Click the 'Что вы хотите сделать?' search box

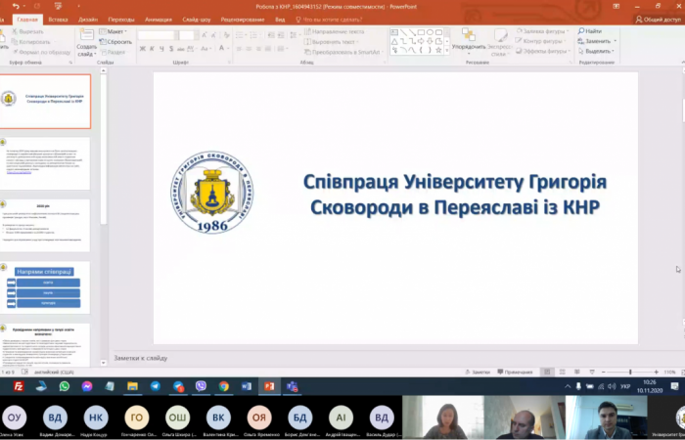(x=330, y=20)
